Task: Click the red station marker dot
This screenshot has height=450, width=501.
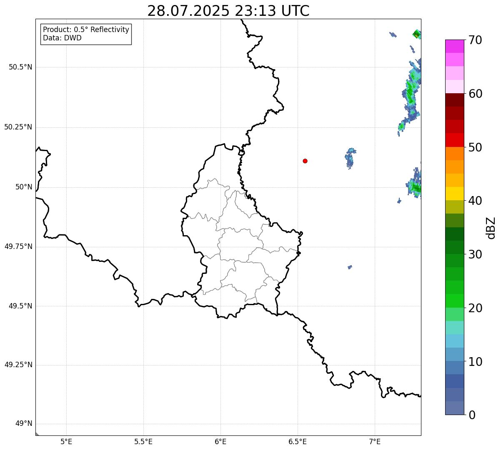Action: click(305, 161)
